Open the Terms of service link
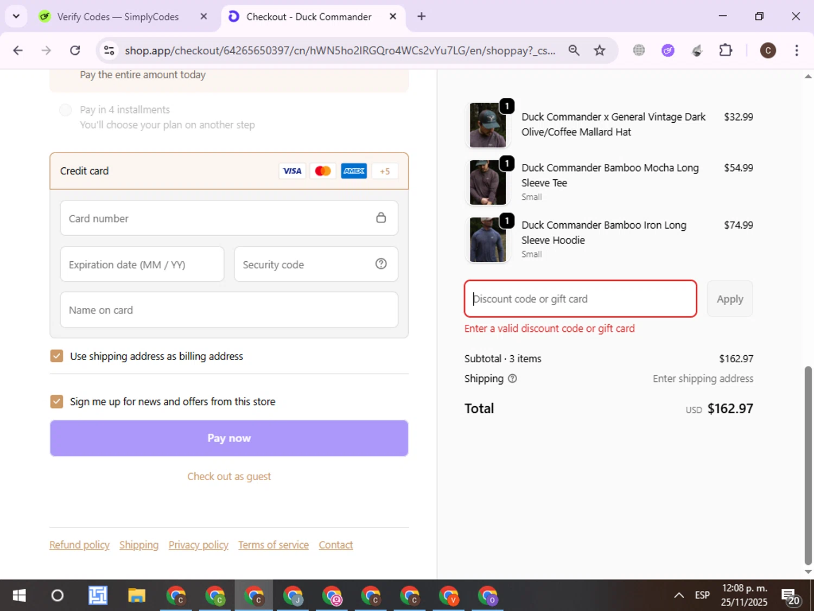This screenshot has width=814, height=611. click(274, 545)
